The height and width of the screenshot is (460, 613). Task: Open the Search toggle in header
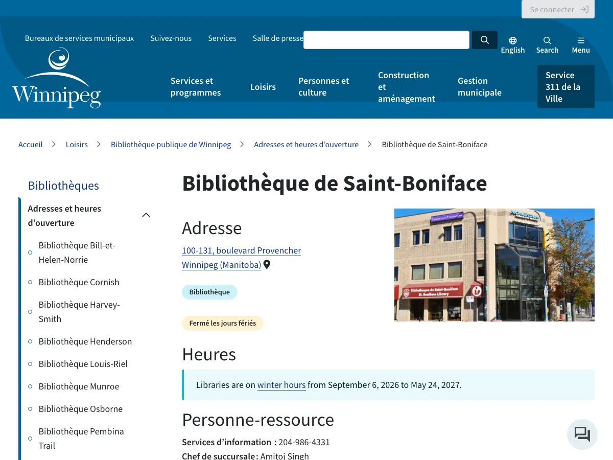click(x=547, y=45)
